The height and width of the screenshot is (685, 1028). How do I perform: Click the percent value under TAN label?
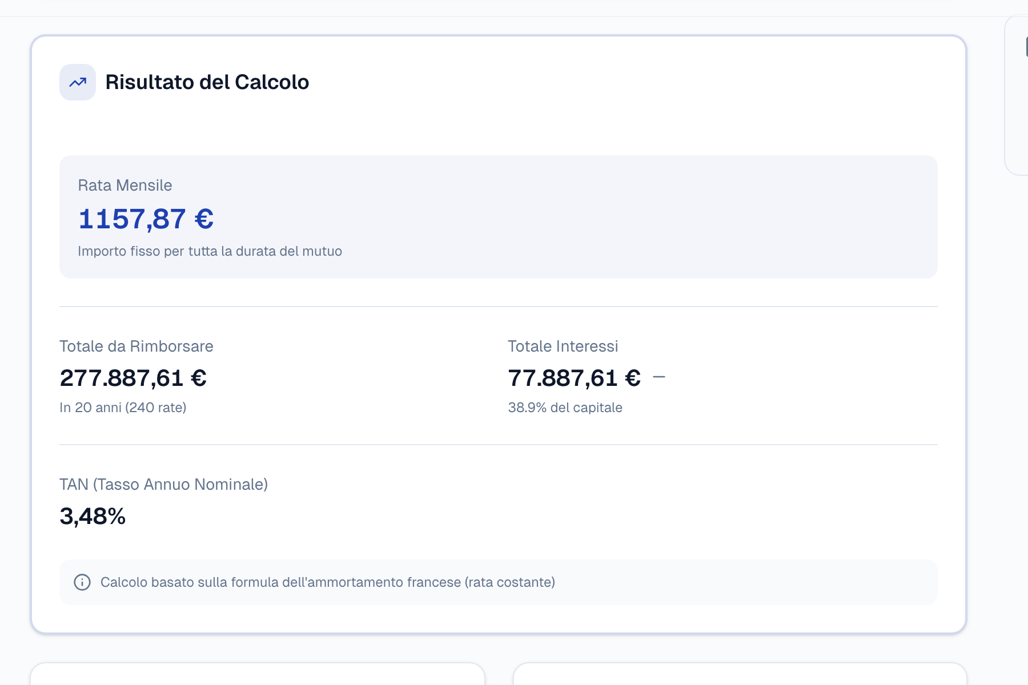click(93, 517)
